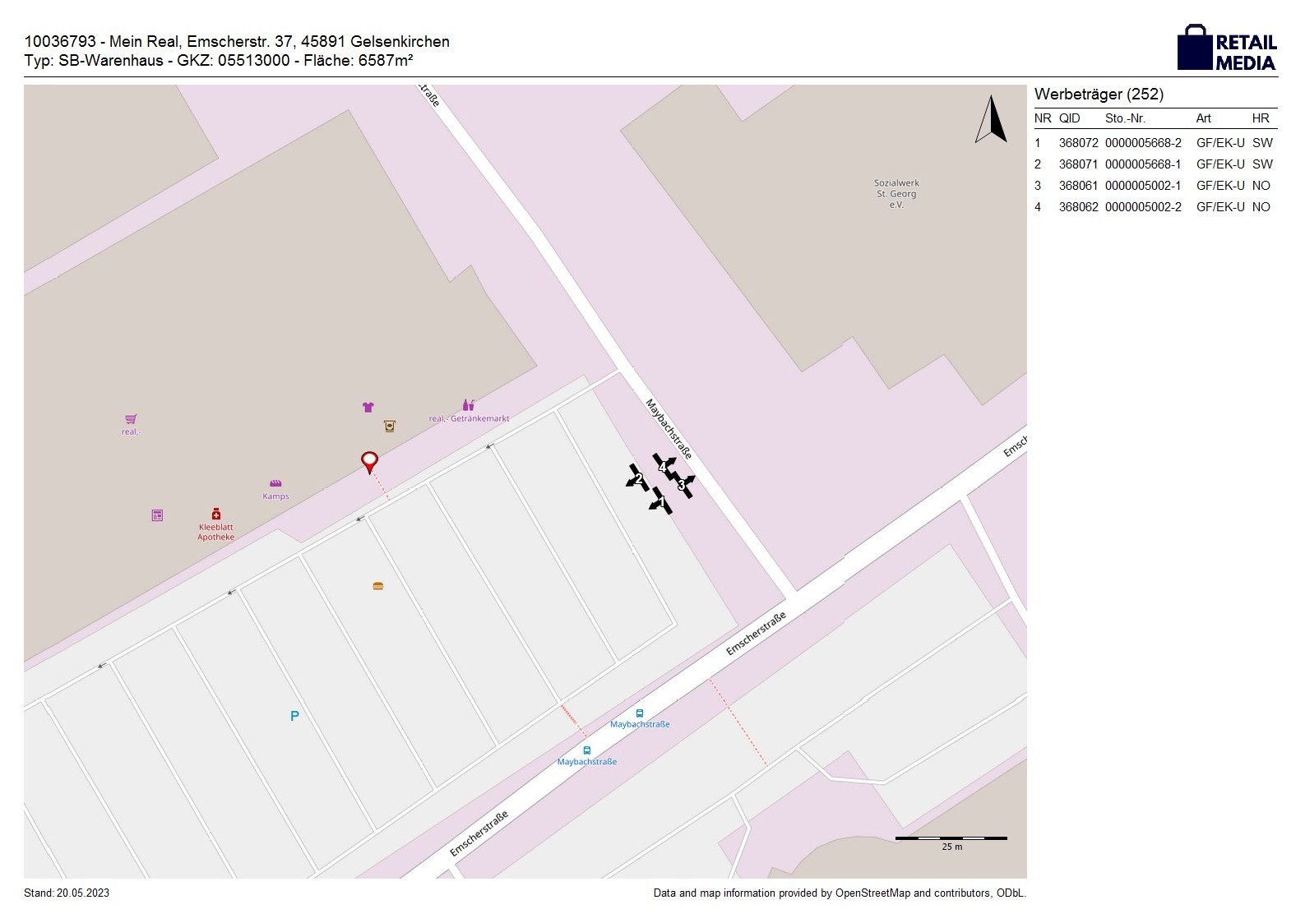The image size is (1305, 923).
Task: Select advertising marker number 2 on map
Action: 638,478
